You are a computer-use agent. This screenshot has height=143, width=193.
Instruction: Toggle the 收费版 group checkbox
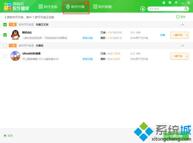coord(5,46)
